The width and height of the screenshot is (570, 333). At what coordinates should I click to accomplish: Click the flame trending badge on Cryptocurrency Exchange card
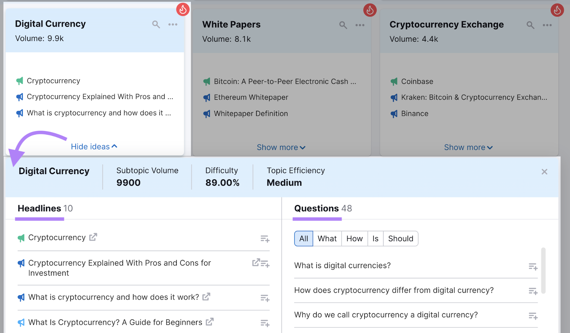click(x=557, y=10)
